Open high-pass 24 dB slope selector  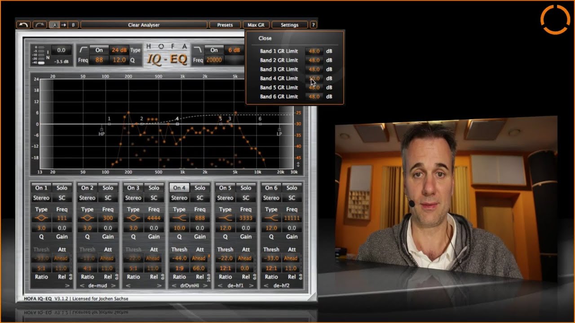(119, 50)
